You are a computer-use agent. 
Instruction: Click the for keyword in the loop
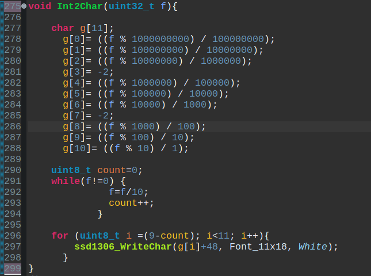click(x=59, y=236)
